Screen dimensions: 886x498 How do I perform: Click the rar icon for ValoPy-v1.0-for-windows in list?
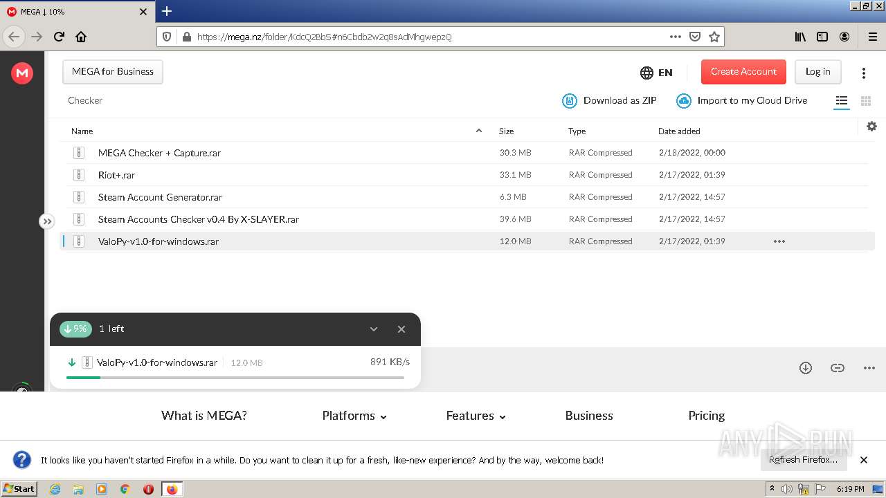click(79, 241)
